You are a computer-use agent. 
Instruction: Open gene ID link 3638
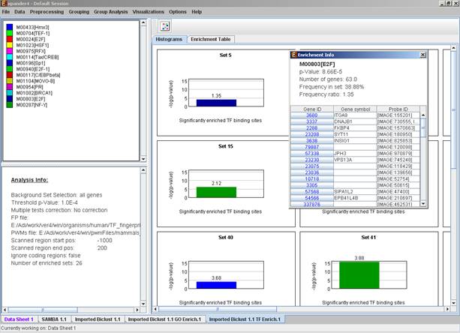(x=312, y=141)
